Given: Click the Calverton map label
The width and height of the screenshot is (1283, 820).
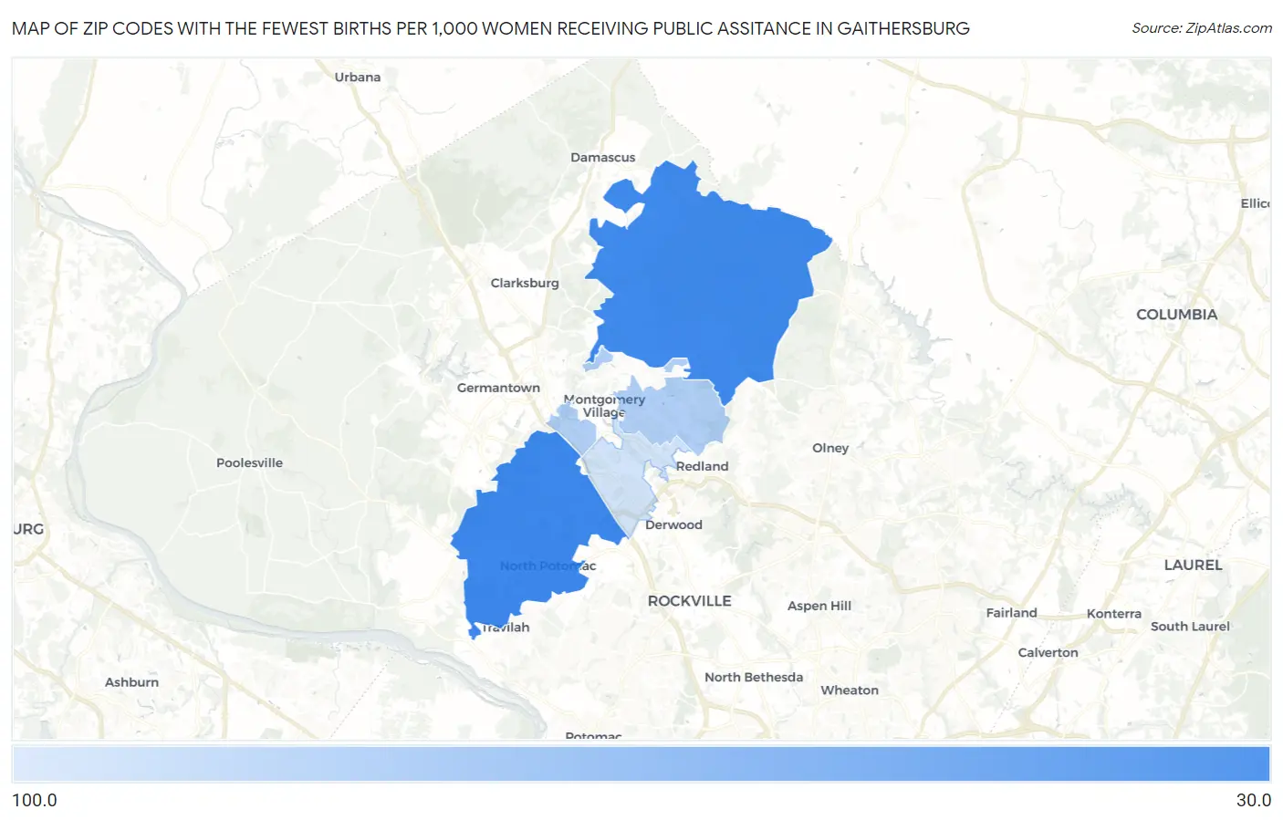Looking at the screenshot, I should (x=1048, y=652).
